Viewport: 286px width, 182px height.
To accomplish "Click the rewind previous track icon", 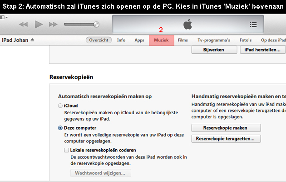I will [24, 24].
